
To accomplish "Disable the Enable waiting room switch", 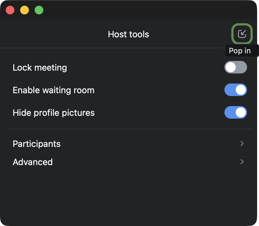I will 235,90.
